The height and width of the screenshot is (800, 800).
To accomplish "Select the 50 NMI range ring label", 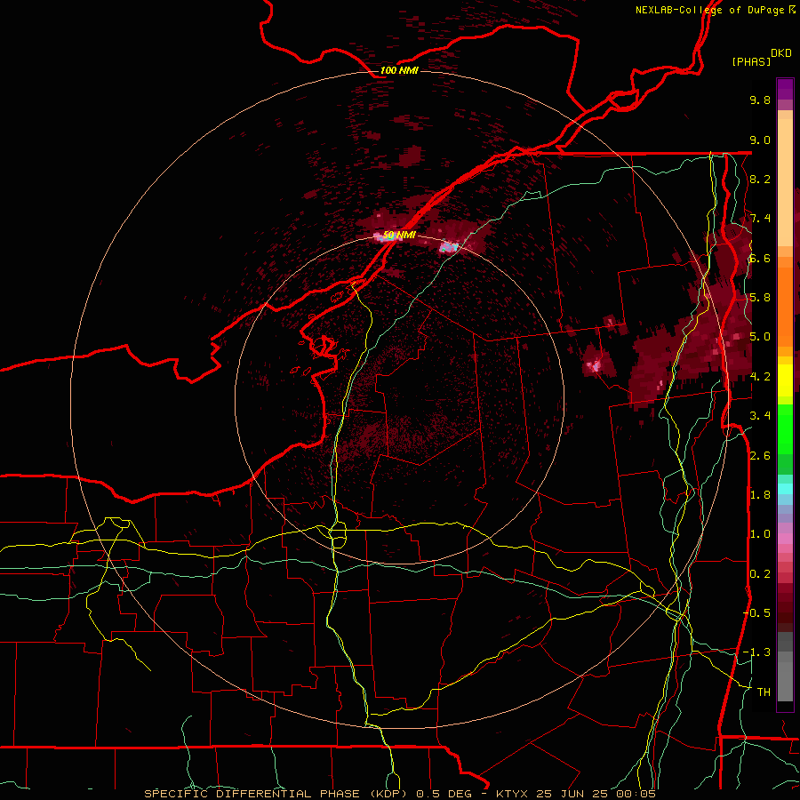I will tap(399, 236).
